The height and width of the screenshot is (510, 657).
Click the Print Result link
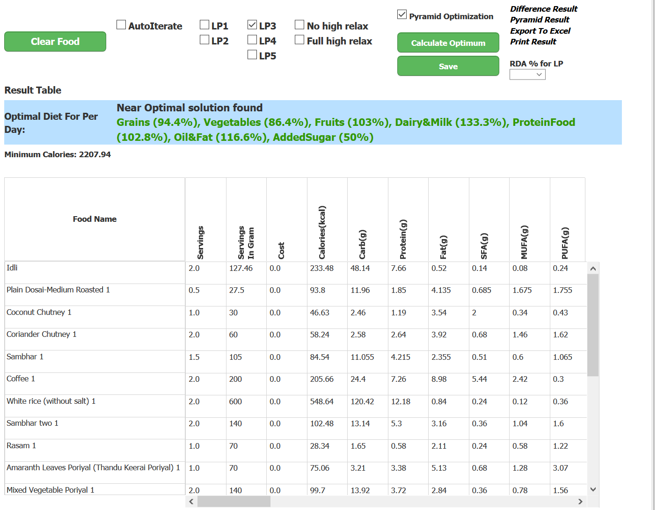[533, 42]
